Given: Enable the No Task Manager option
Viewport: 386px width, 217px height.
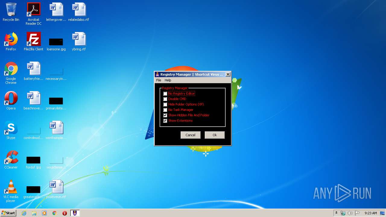Looking at the screenshot, I should [x=165, y=110].
